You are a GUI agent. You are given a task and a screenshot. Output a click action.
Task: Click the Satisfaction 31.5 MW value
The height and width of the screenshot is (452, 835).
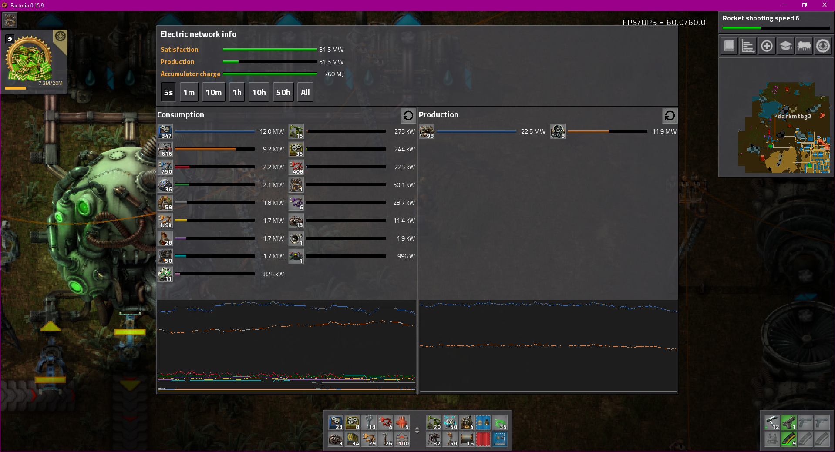pyautogui.click(x=331, y=50)
